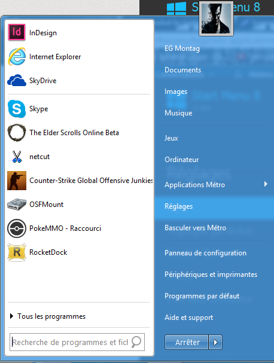
Task: Click the search magnifier icon
Action: 136,342
